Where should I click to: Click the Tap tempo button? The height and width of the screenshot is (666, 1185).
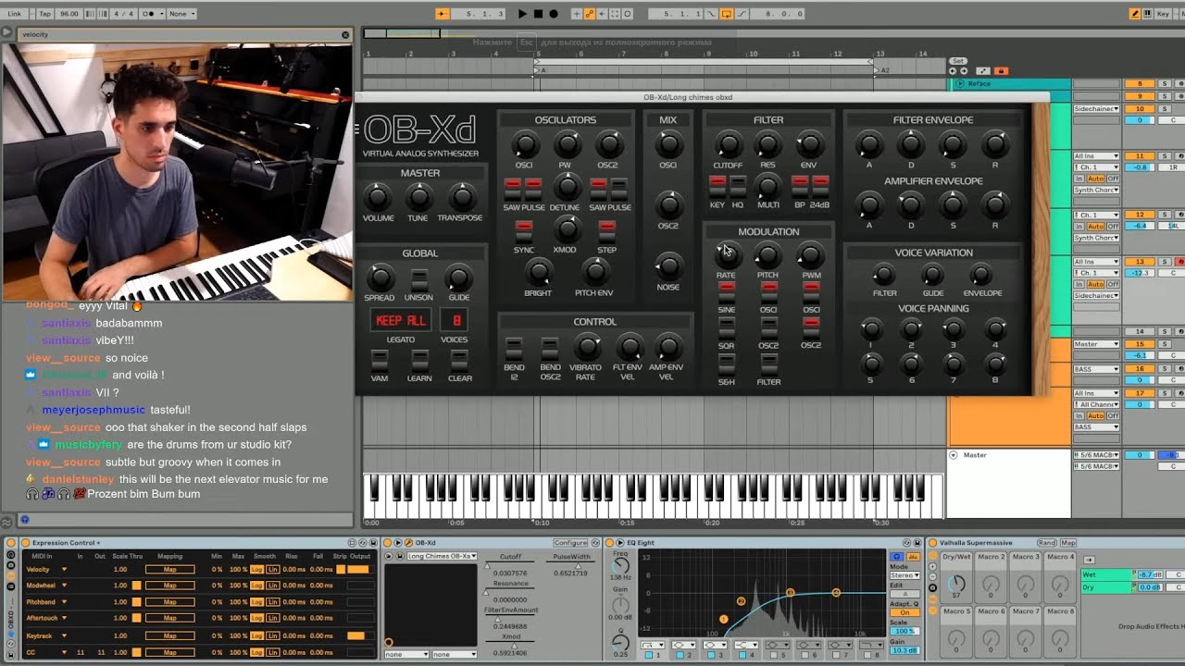pos(45,14)
